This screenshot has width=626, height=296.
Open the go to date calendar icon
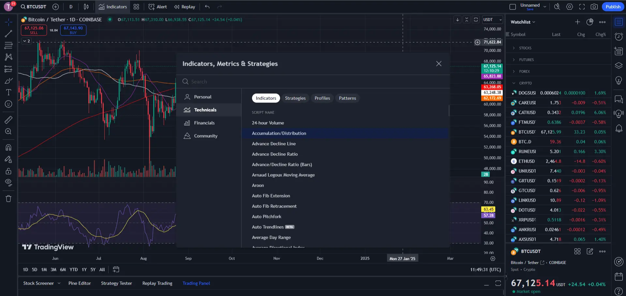point(116,270)
